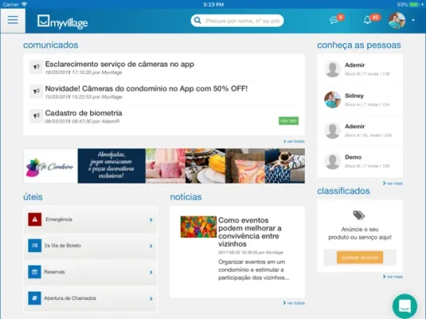
Task: Click the 'publicar anúncio' button
Action: click(x=360, y=258)
